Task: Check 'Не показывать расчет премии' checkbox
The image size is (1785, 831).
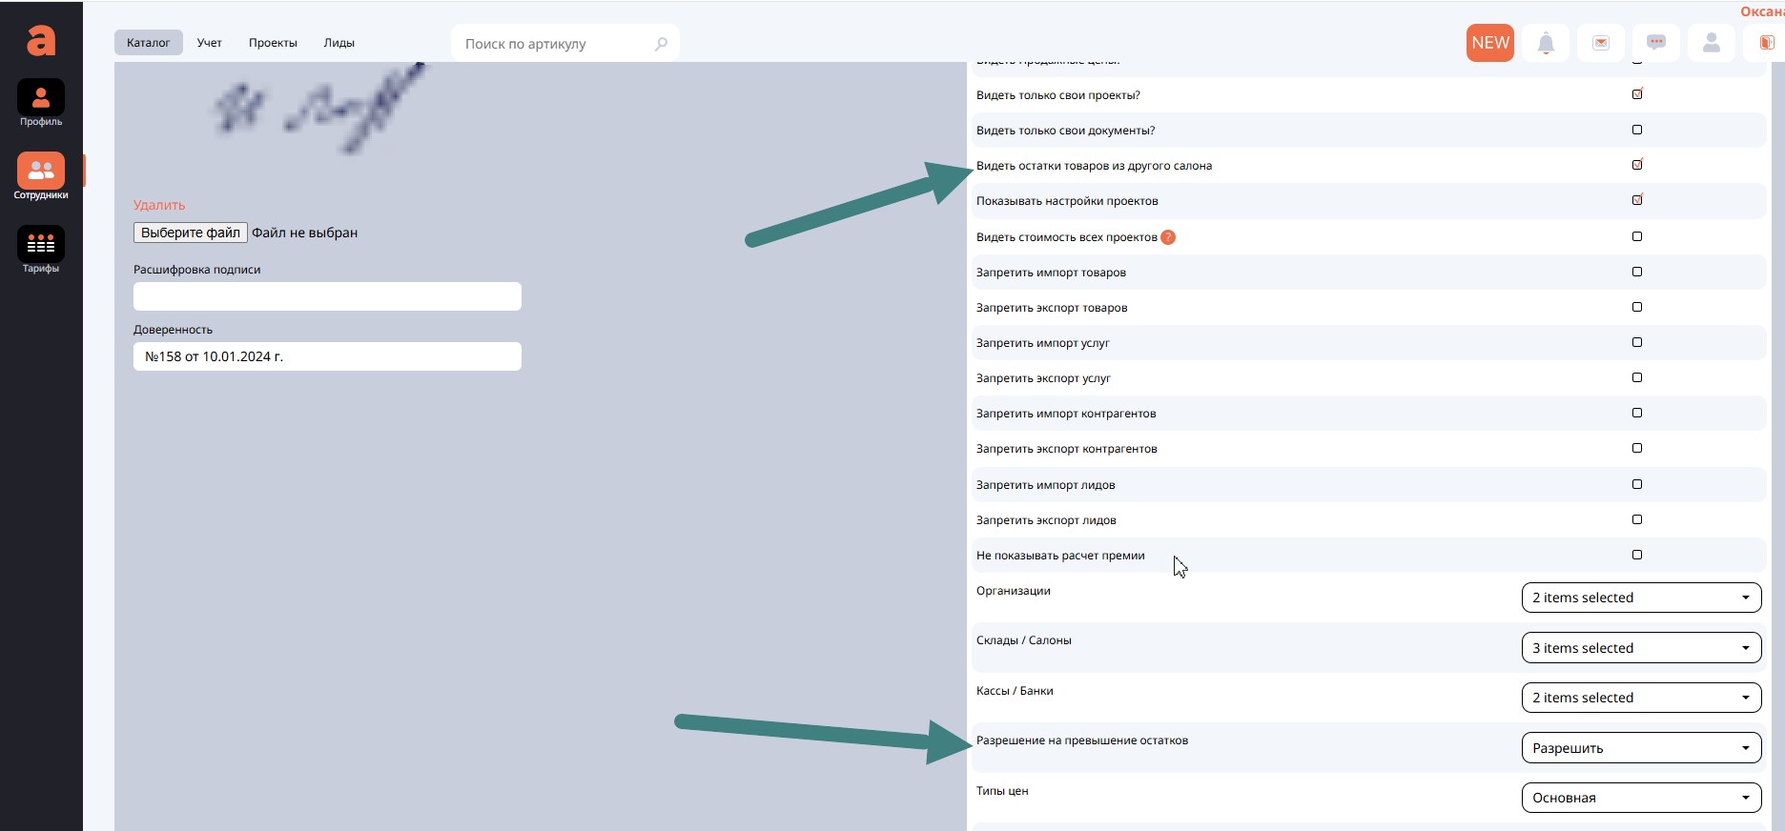Action: tap(1637, 555)
